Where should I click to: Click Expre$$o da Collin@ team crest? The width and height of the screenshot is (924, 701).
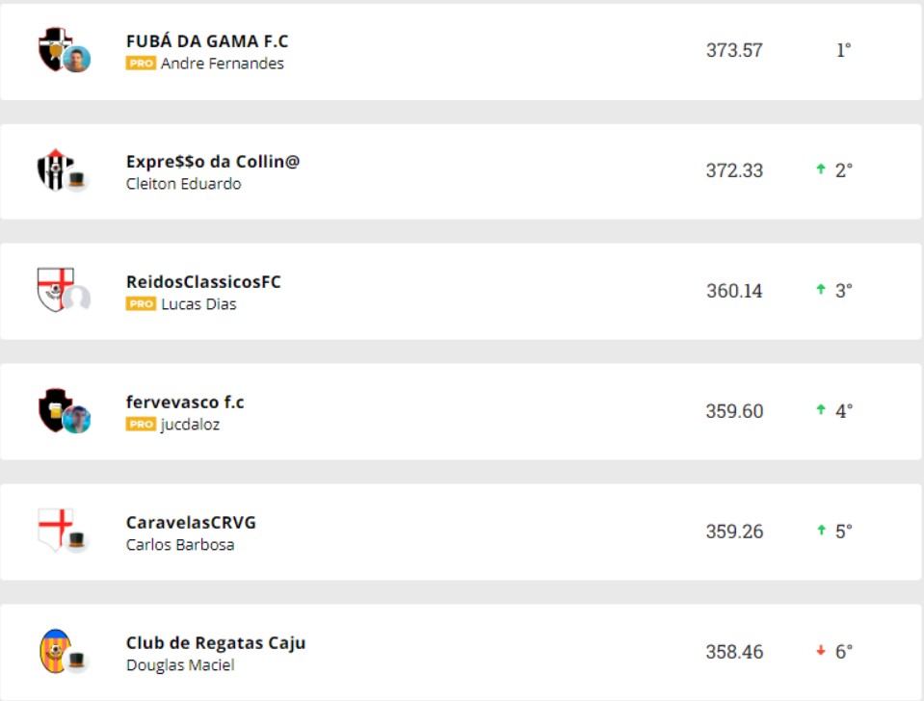pyautogui.click(x=54, y=169)
